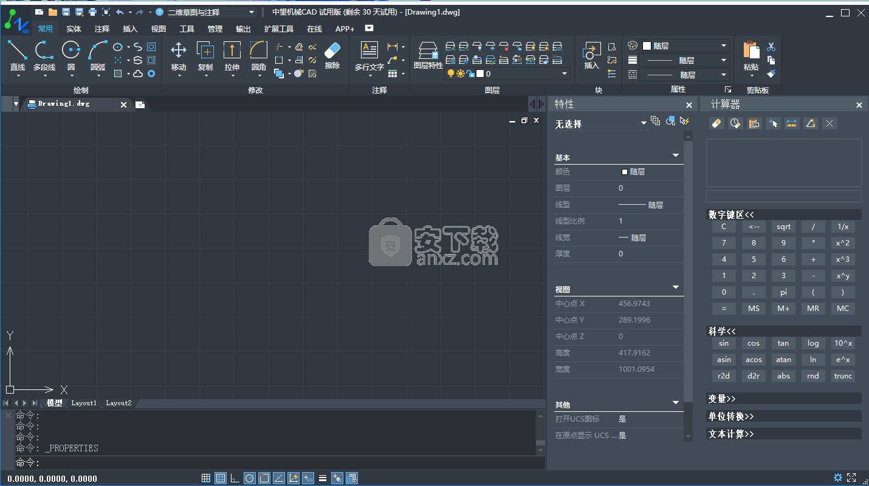Toggle grid display in status bar
Screen dimensions: 869x486
tap(221, 478)
